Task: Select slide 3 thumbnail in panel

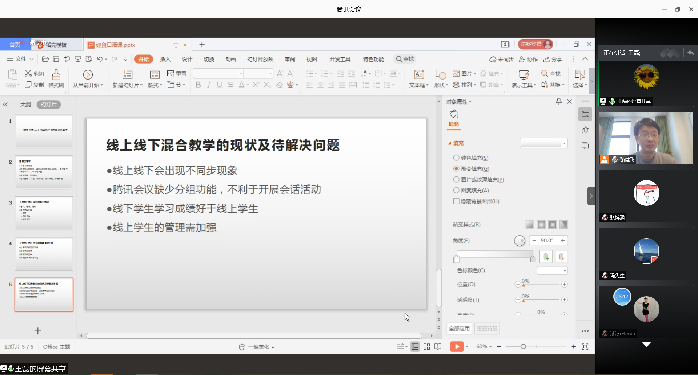Action: tap(44, 213)
